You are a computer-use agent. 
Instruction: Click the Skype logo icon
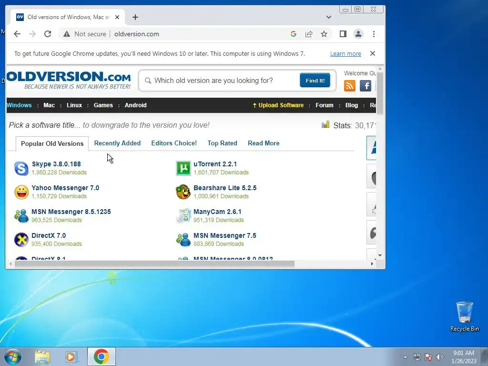tap(21, 168)
